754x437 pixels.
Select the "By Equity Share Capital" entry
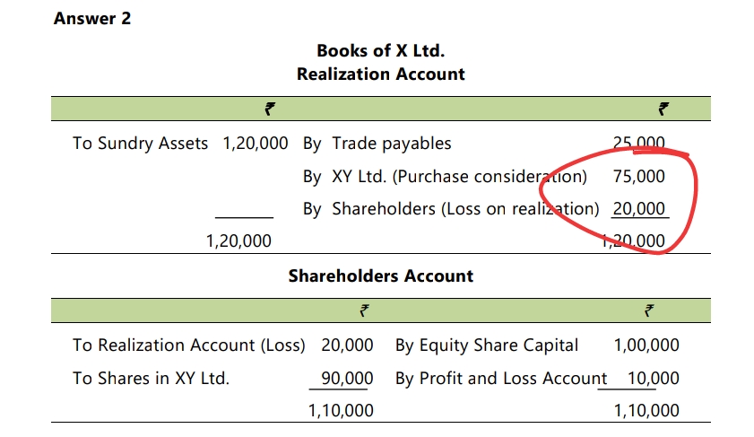pyautogui.click(x=487, y=345)
